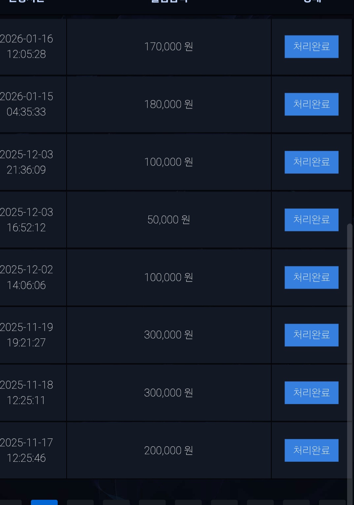Select the 170,000 원 amount cell
Image resolution: width=354 pixels, height=505 pixels.
click(x=168, y=47)
